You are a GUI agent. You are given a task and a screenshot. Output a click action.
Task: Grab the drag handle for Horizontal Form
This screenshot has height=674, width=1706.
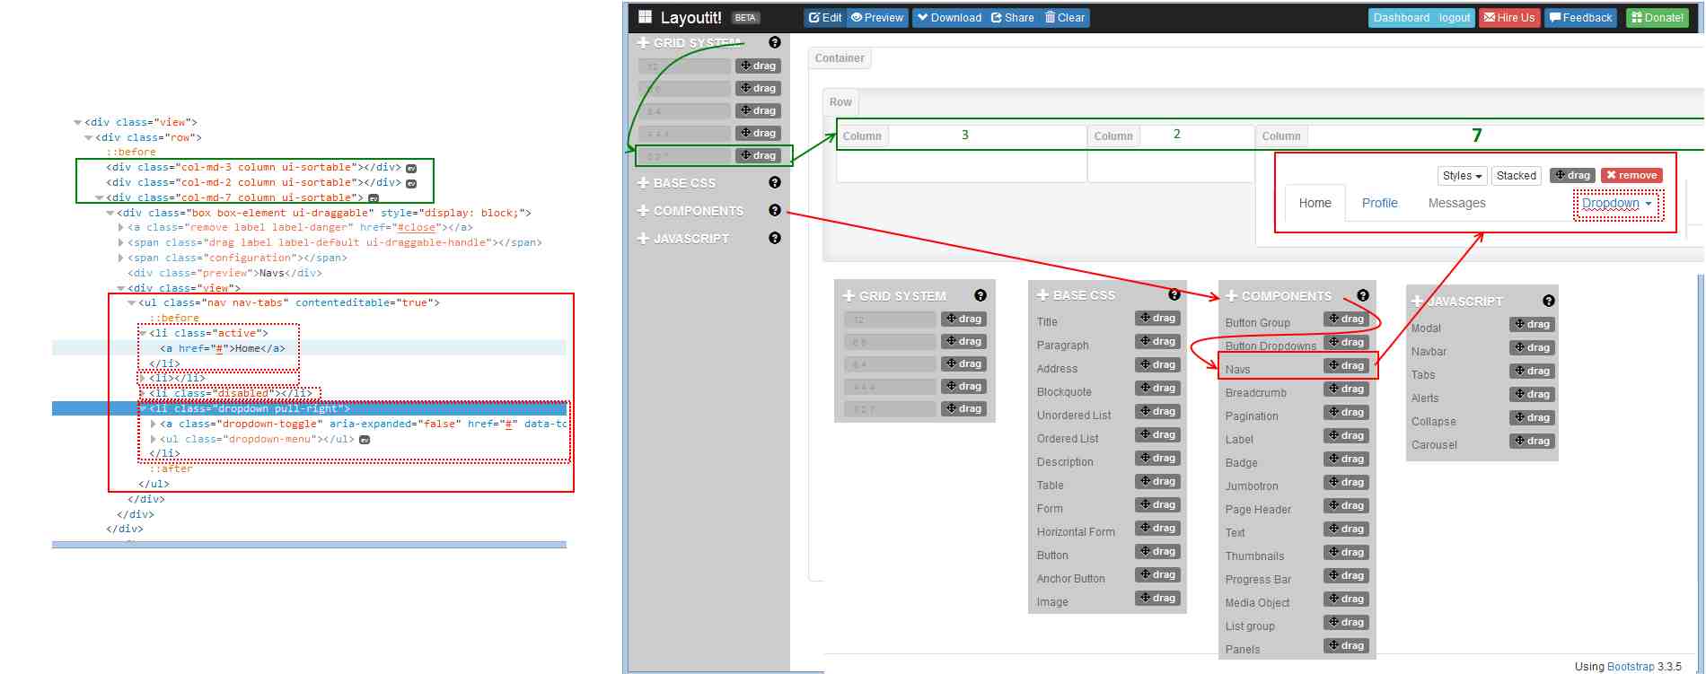1157,528
